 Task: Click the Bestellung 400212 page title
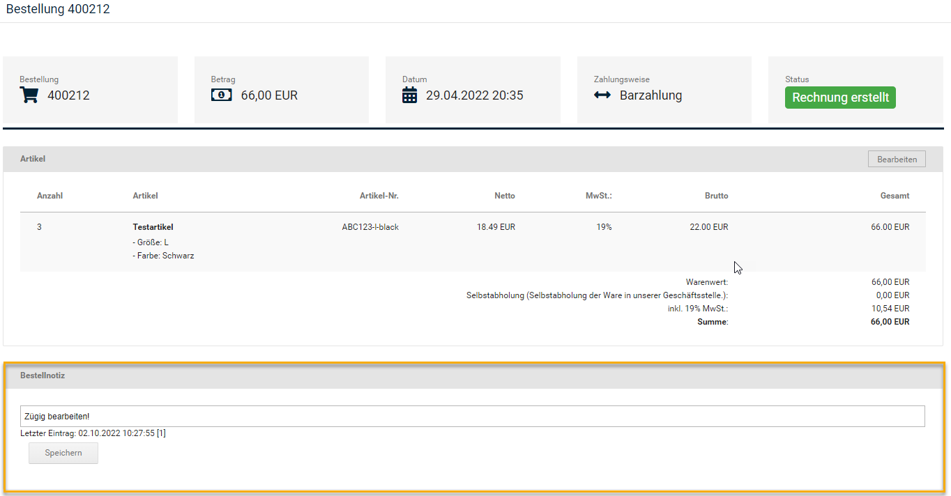pyautogui.click(x=58, y=10)
